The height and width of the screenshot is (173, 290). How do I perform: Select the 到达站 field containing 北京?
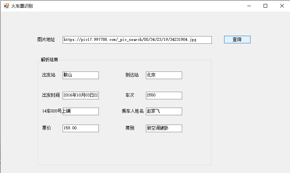point(164,75)
